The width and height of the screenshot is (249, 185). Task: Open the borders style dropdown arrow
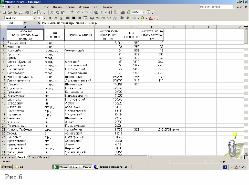[138, 18]
